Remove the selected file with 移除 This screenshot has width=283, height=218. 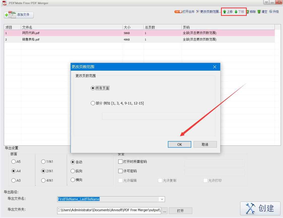pyautogui.click(x=251, y=12)
